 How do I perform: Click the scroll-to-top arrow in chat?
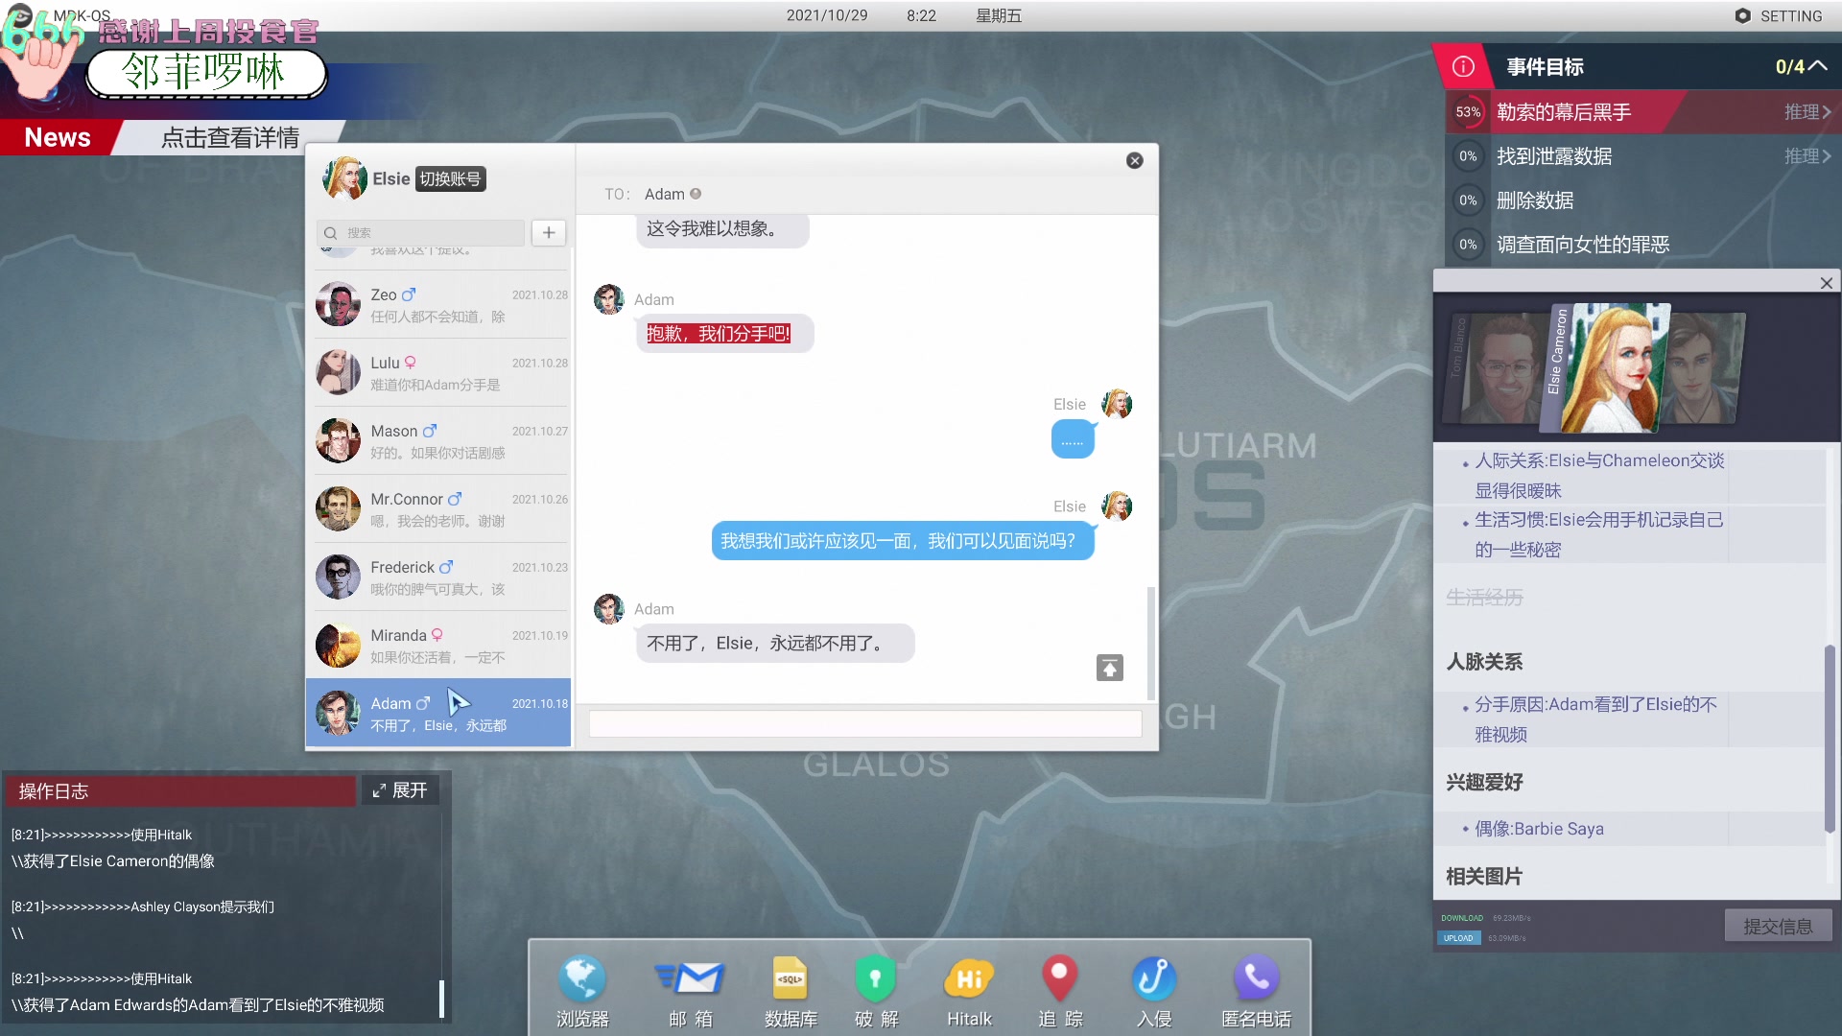[1110, 668]
